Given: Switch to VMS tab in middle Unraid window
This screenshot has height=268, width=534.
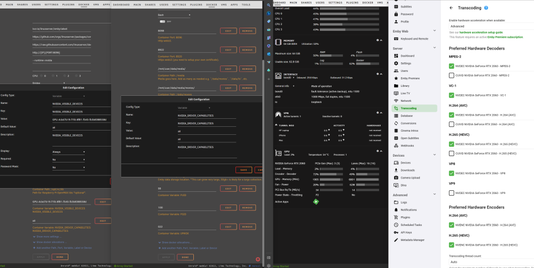Looking at the screenshot, I should tap(224, 5).
